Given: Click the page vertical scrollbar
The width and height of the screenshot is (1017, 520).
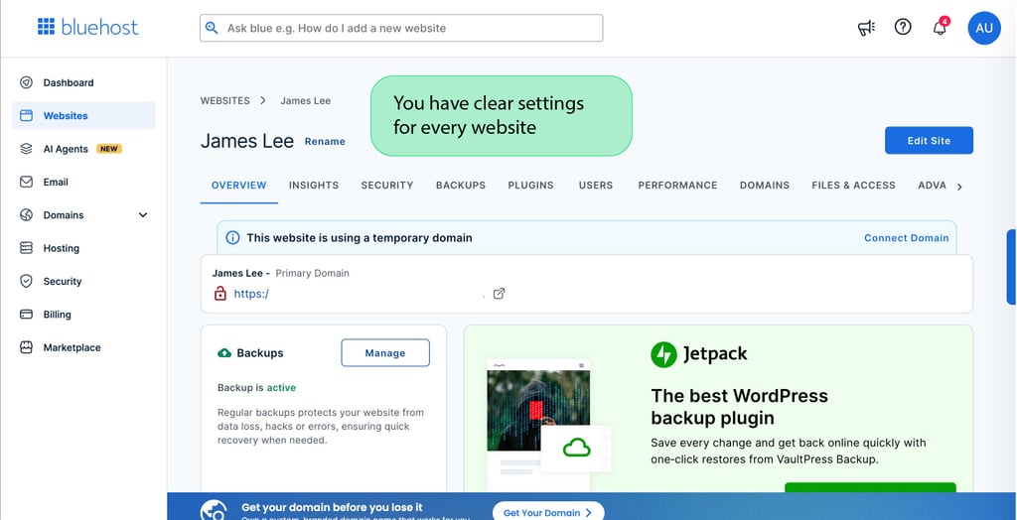Looking at the screenshot, I should click(1010, 267).
